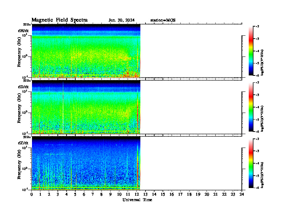Click hour '8' on the Universal Time axis

click(x=101, y=195)
